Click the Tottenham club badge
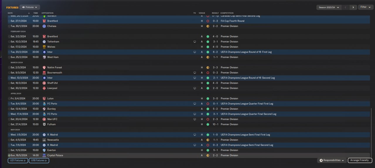Image resolution: width=375 pixels, height=168 pixels. [x=44, y=42]
